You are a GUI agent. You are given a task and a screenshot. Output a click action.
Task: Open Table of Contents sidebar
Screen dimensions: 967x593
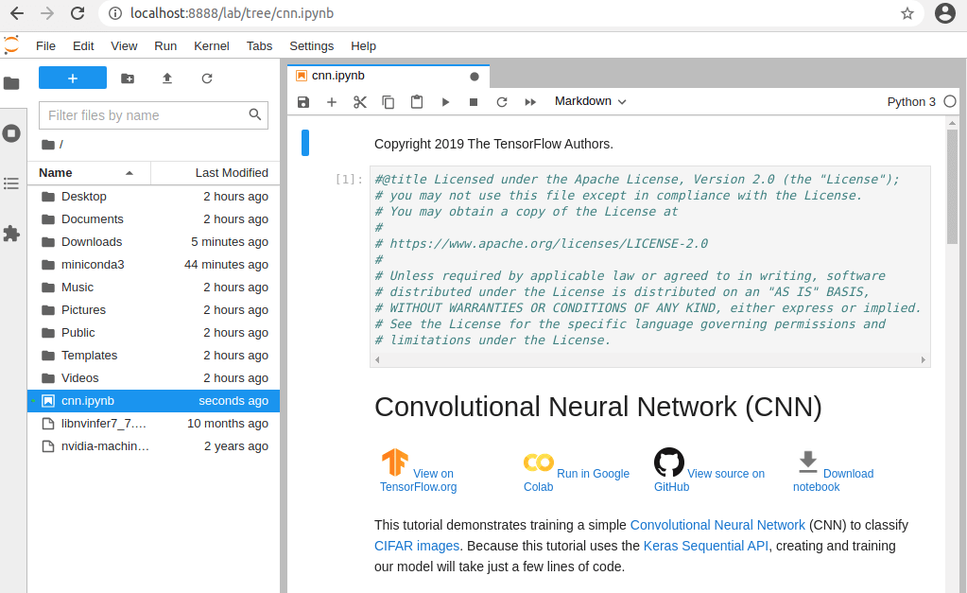click(x=11, y=183)
